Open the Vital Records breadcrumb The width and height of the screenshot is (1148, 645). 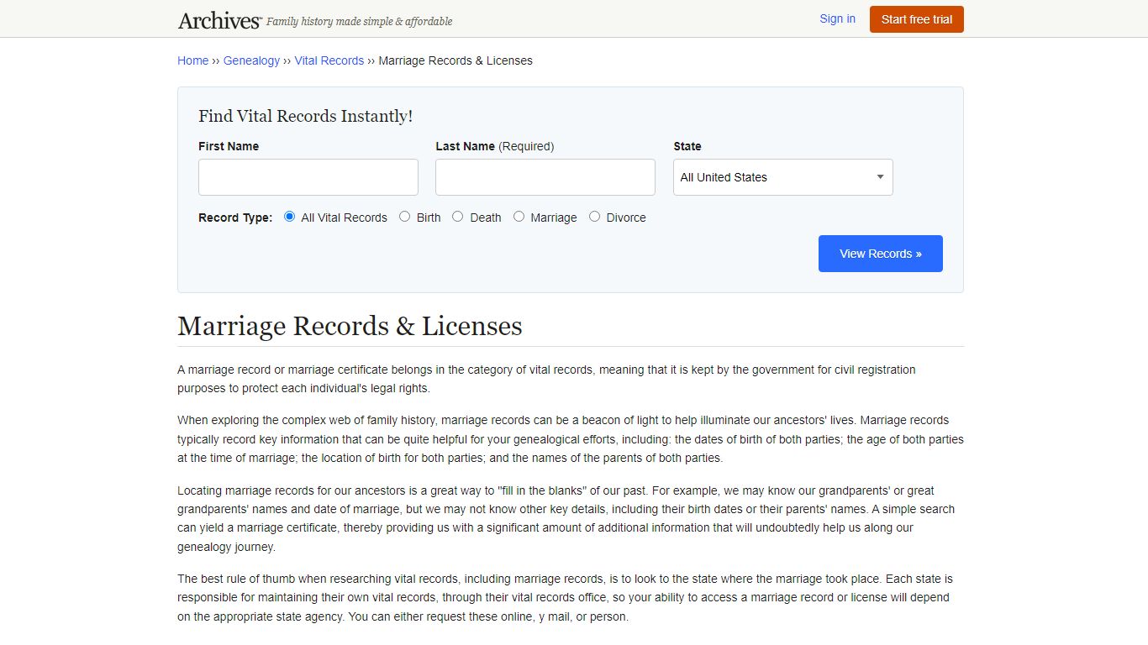329,60
